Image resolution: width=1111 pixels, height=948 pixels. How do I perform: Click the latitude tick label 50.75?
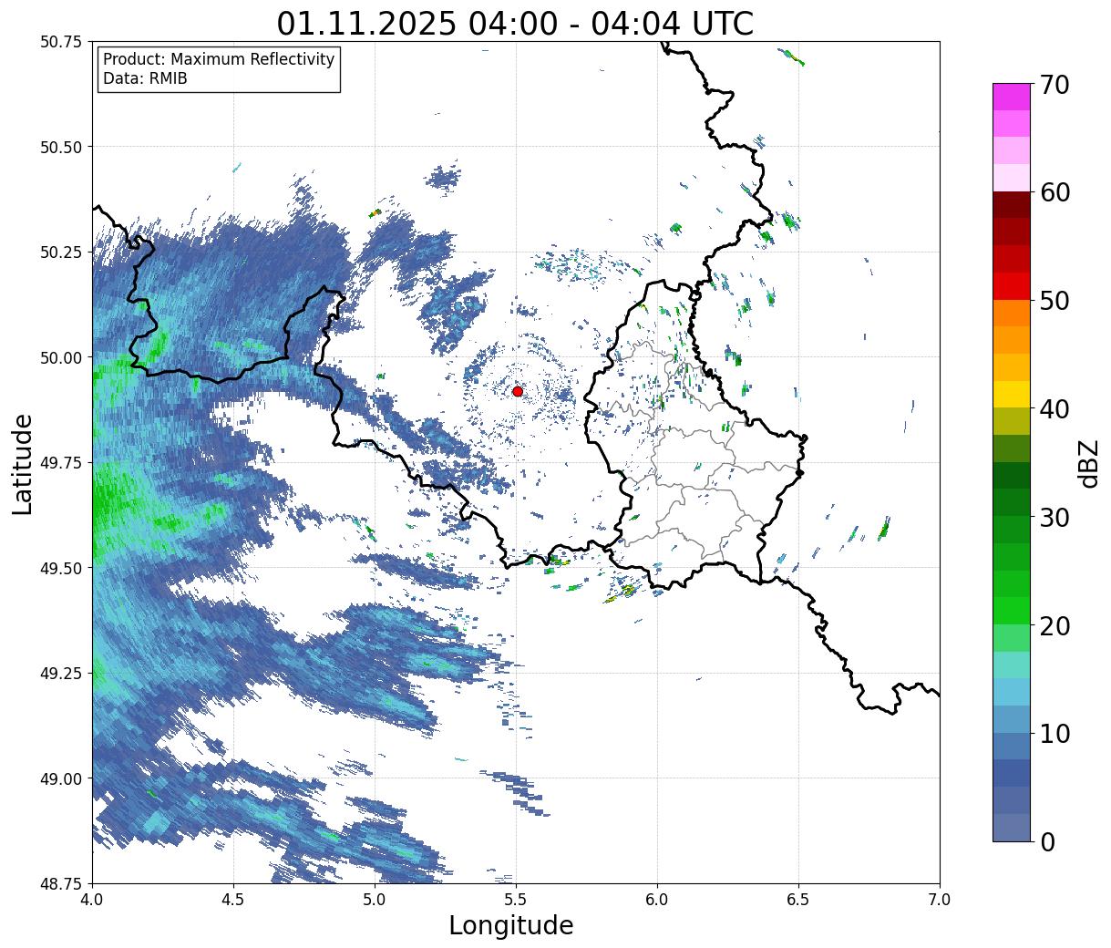pos(61,42)
